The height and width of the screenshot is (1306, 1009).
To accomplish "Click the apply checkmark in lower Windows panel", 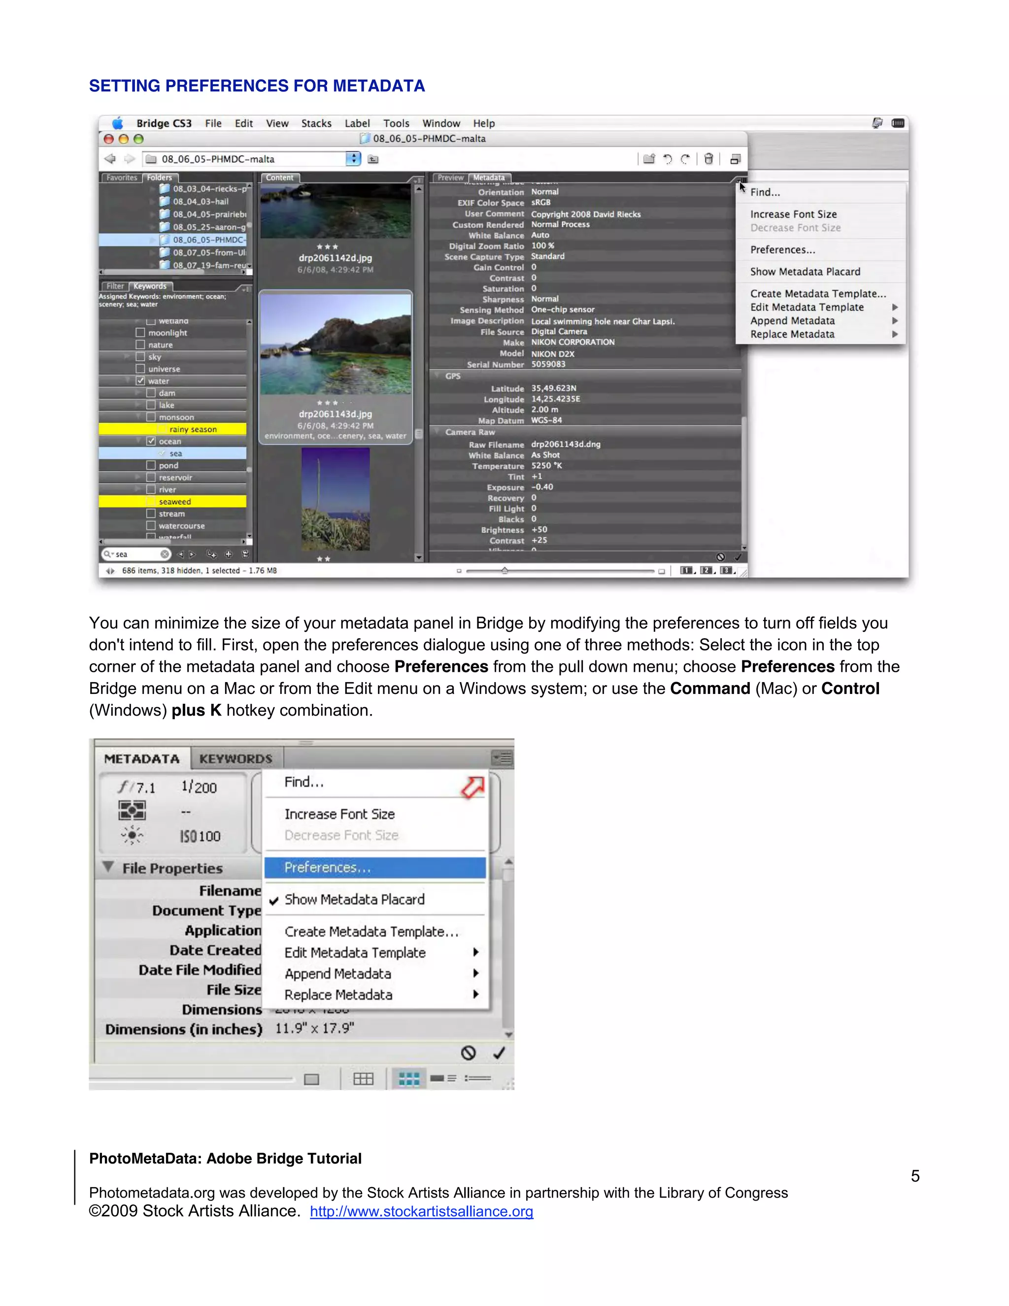I will (x=499, y=1053).
